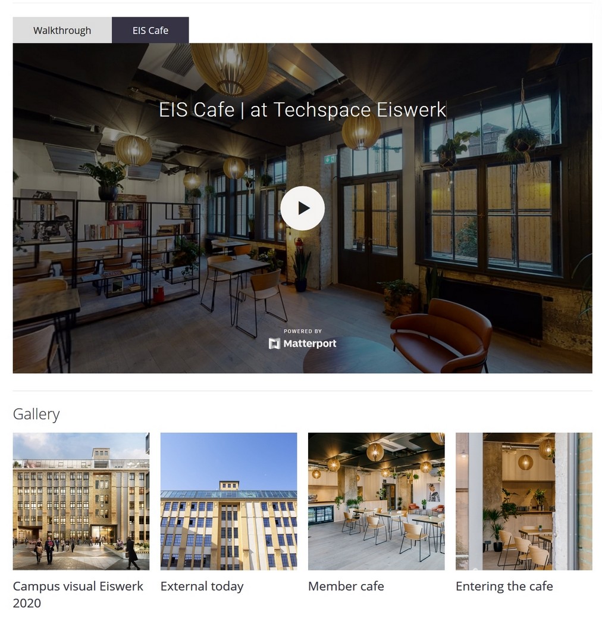Open the Entering the cafe thumbnail
602x618 pixels.
point(524,501)
